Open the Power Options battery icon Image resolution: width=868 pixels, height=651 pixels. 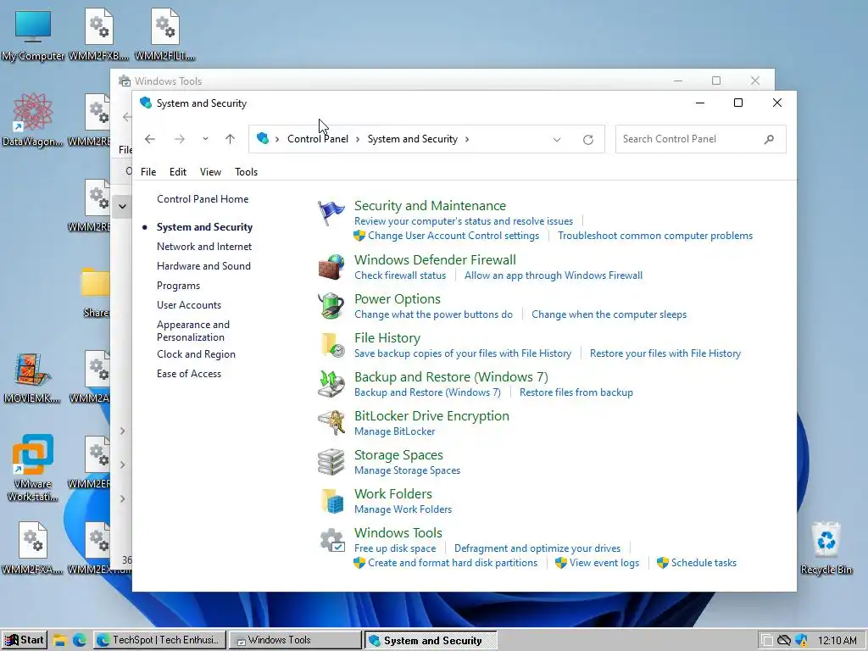coord(331,305)
